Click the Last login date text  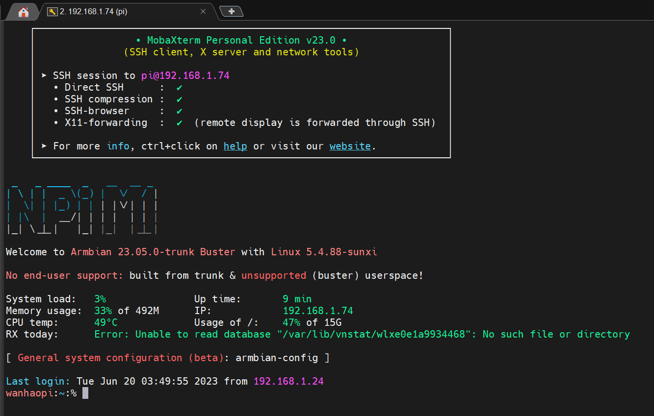point(147,381)
